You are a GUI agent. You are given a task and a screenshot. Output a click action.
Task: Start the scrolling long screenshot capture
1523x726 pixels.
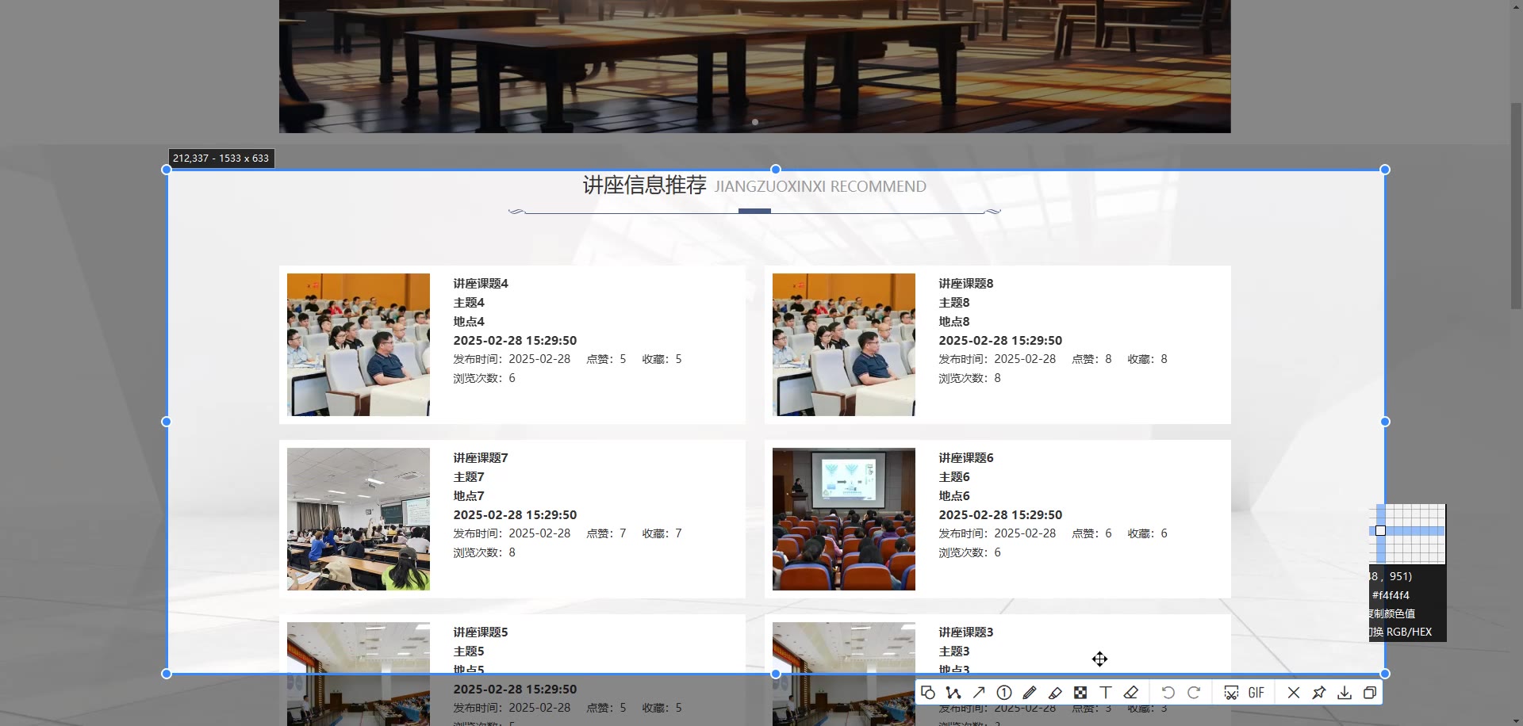[1231, 693]
